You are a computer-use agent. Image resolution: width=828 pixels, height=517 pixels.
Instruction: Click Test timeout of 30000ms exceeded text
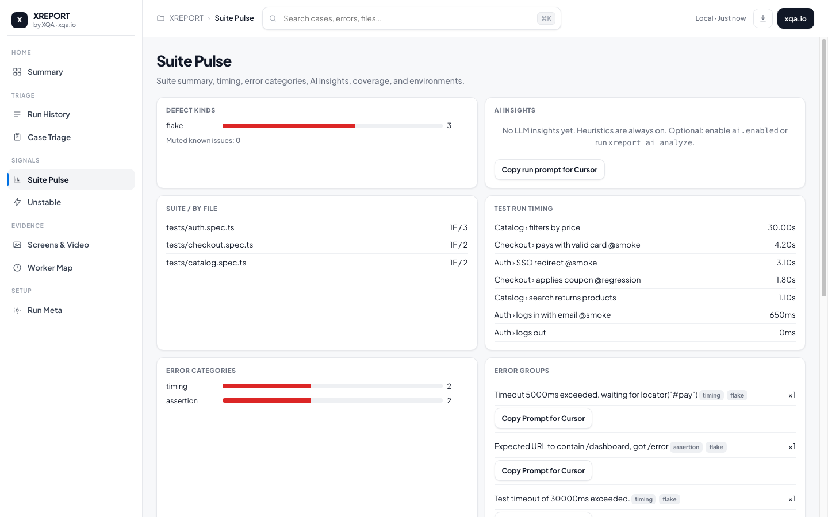[x=562, y=499]
